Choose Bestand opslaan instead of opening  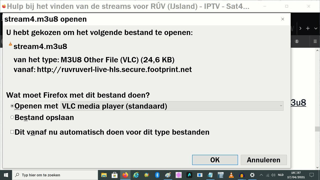click(x=12, y=117)
